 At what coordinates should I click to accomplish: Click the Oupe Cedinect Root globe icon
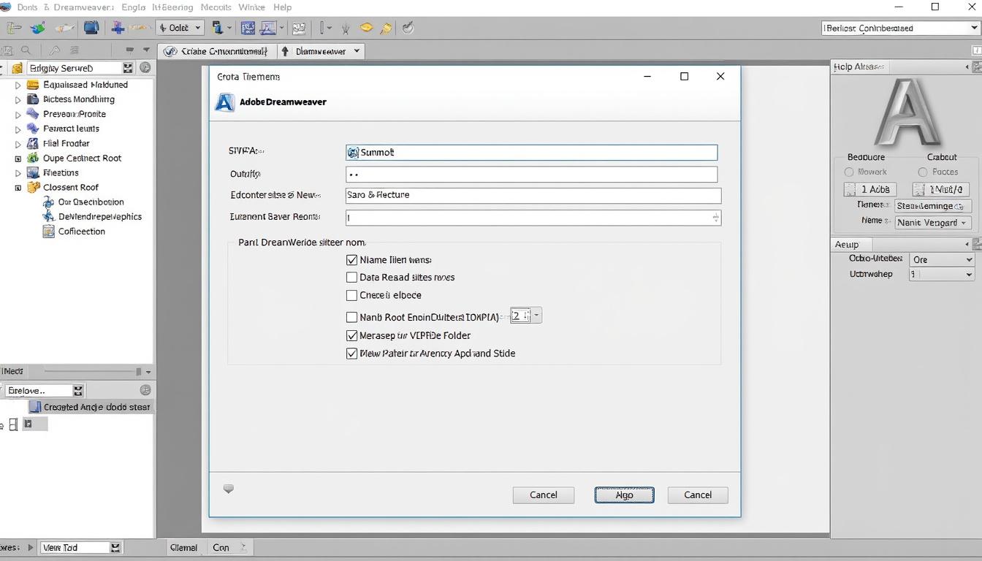[x=33, y=158]
